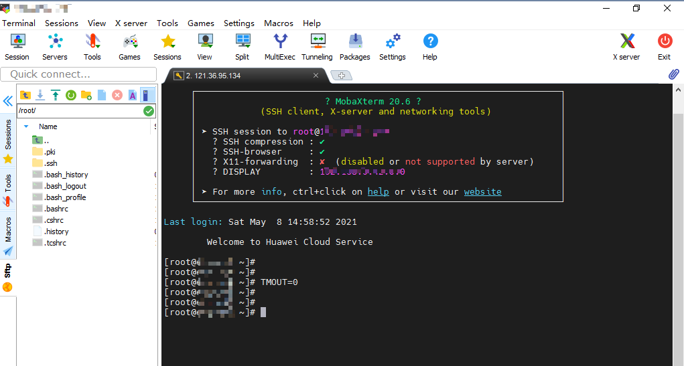Launch the MultiExec mode

[x=279, y=47]
